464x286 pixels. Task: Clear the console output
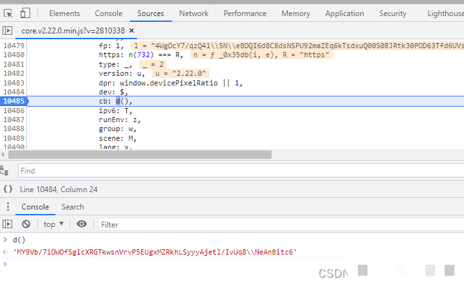tap(26, 224)
